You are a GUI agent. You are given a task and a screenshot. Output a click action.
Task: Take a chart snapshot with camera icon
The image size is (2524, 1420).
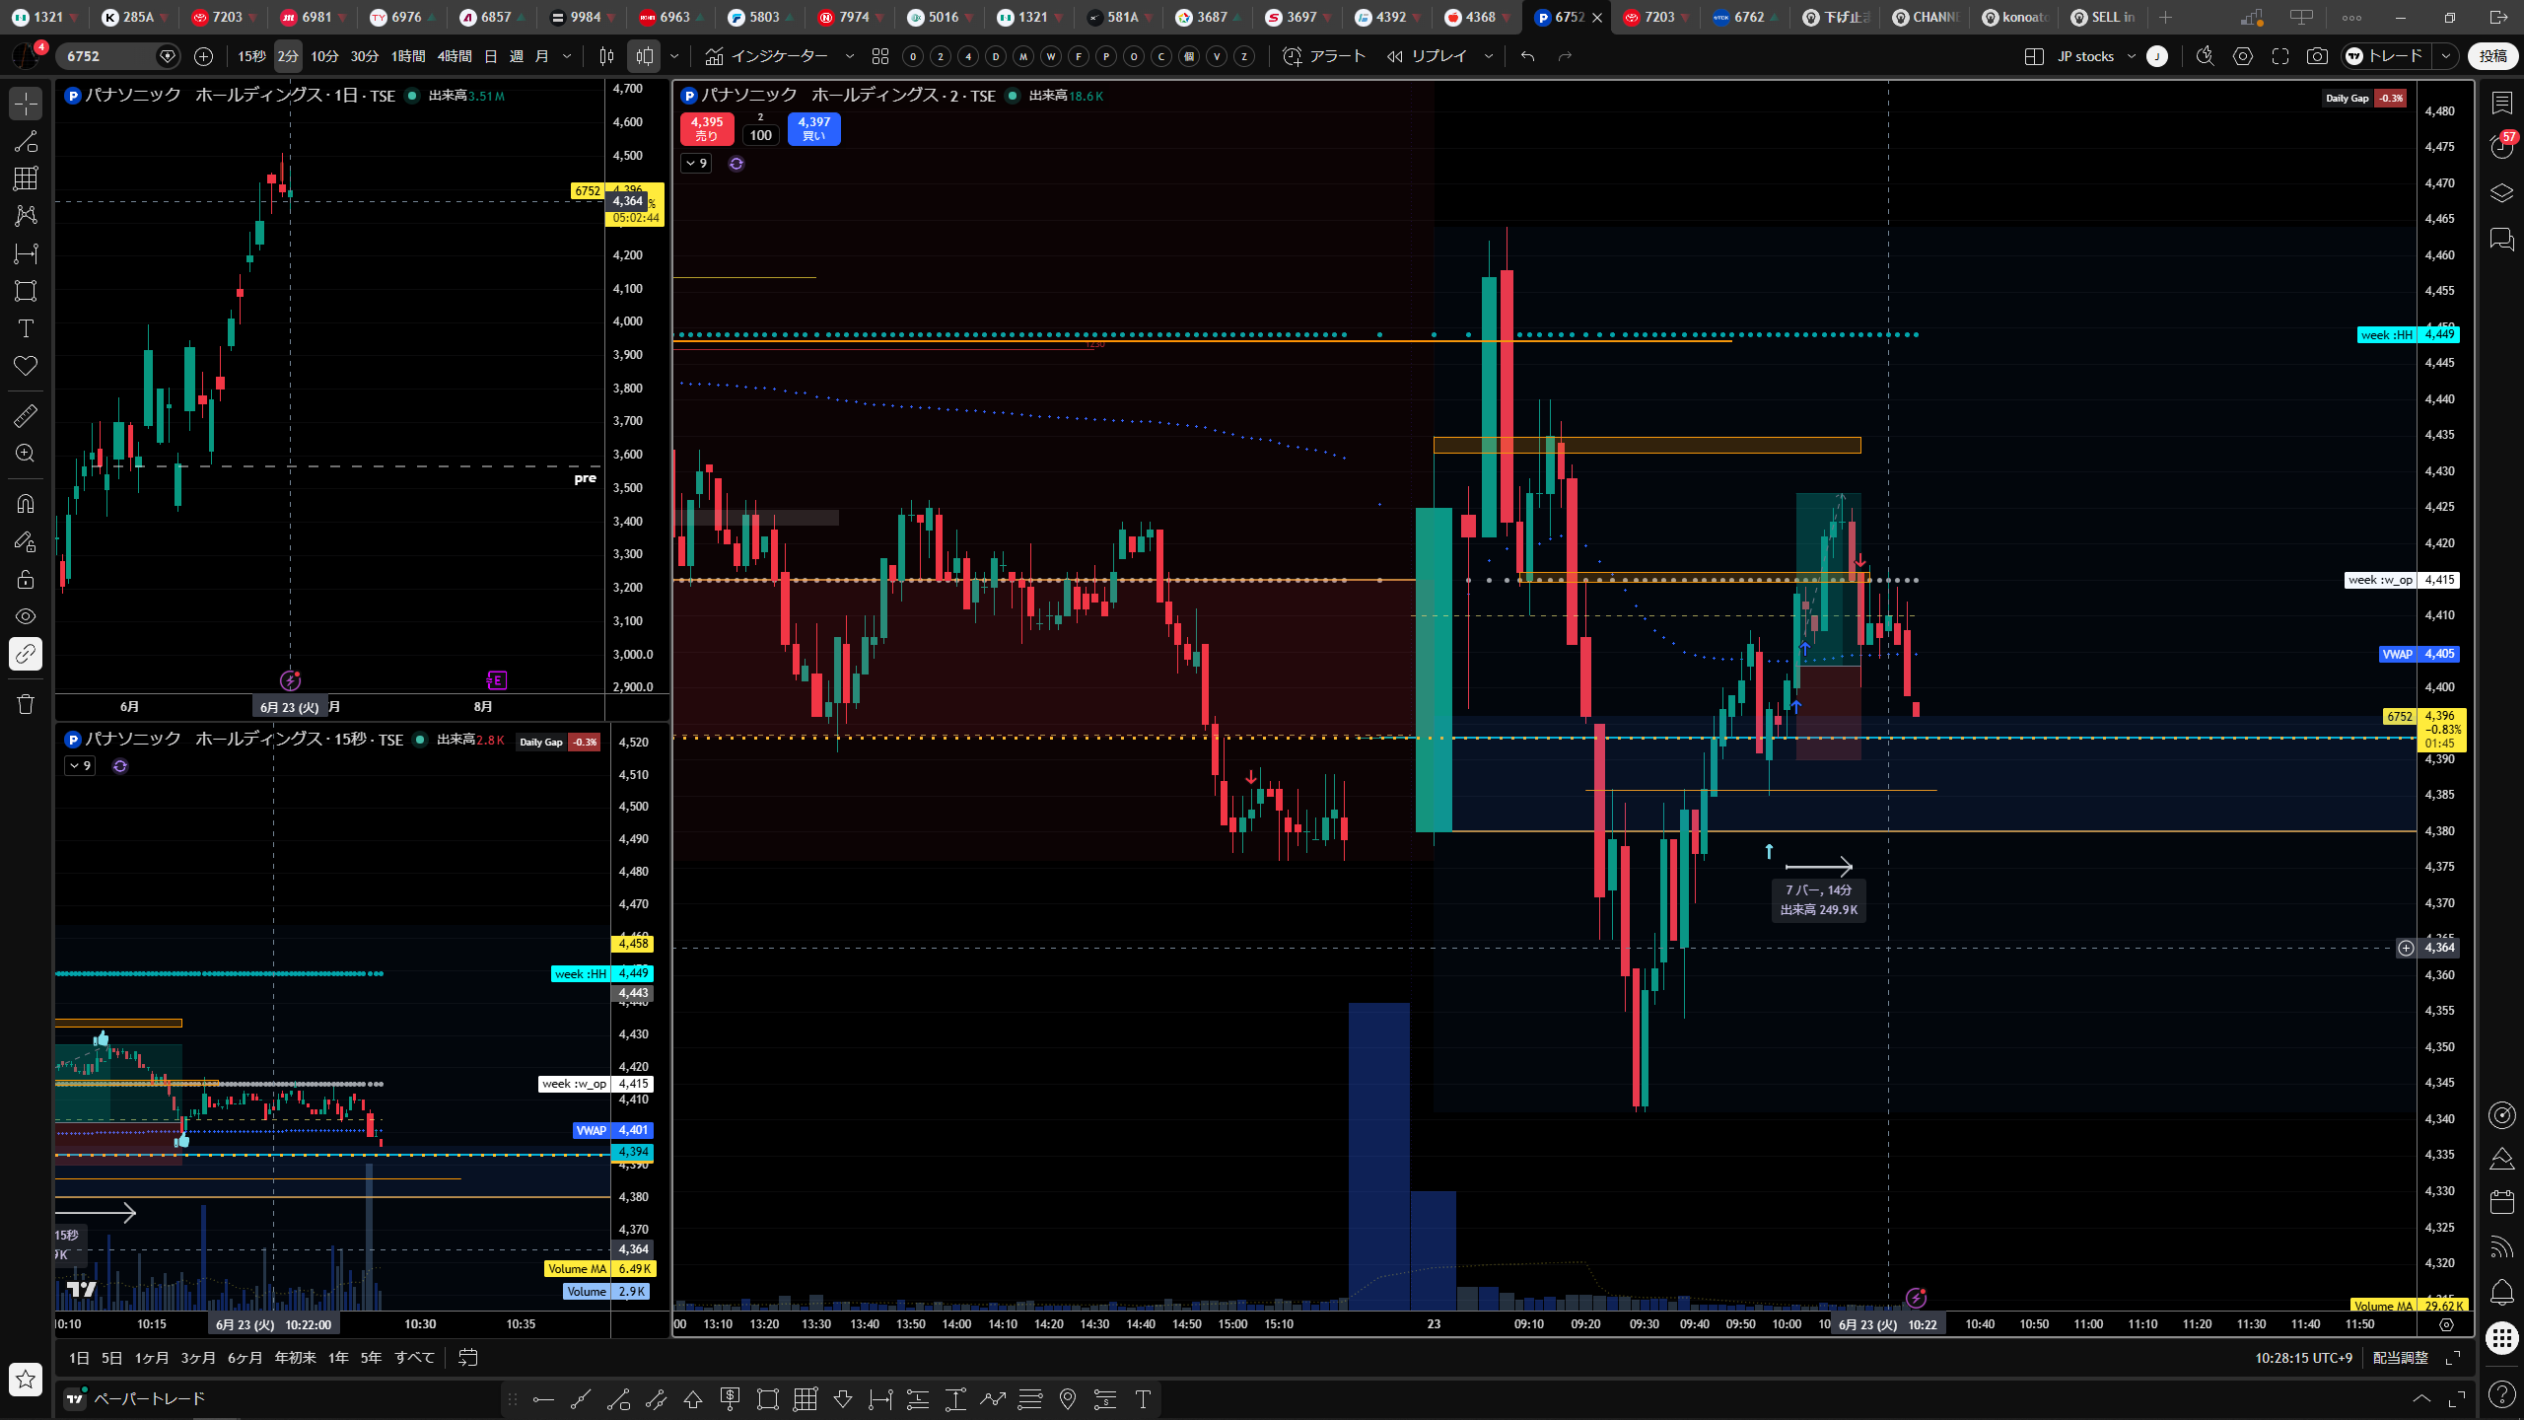(x=2317, y=56)
